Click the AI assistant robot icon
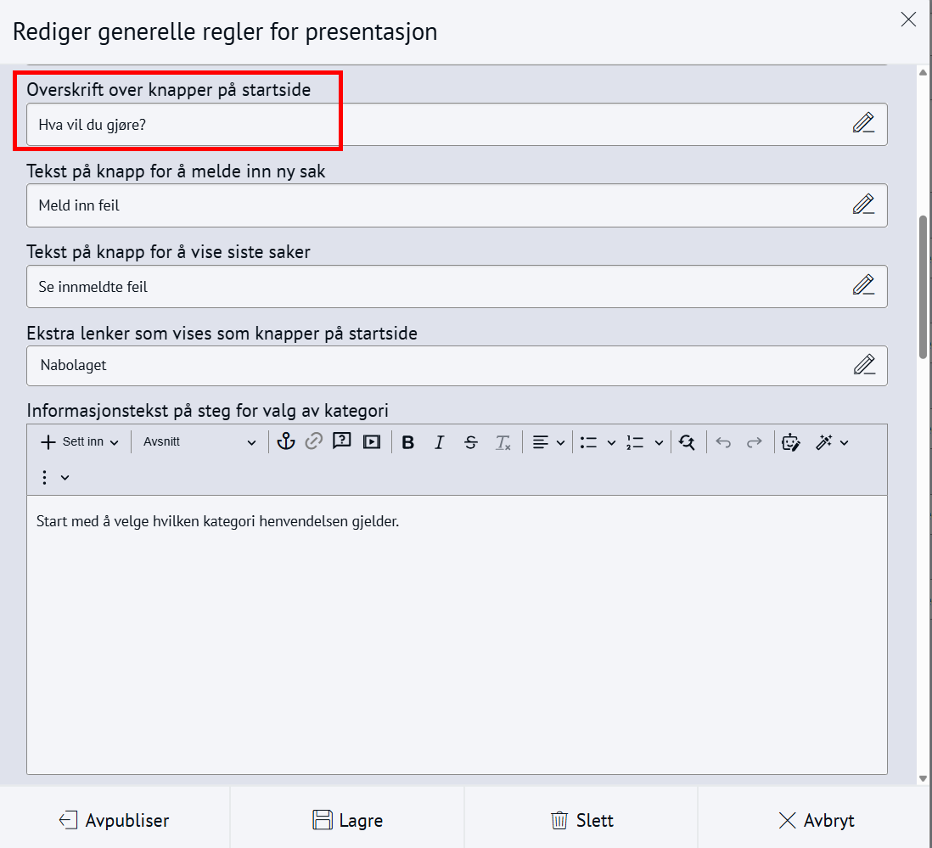The width and height of the screenshot is (932, 848). (x=791, y=442)
